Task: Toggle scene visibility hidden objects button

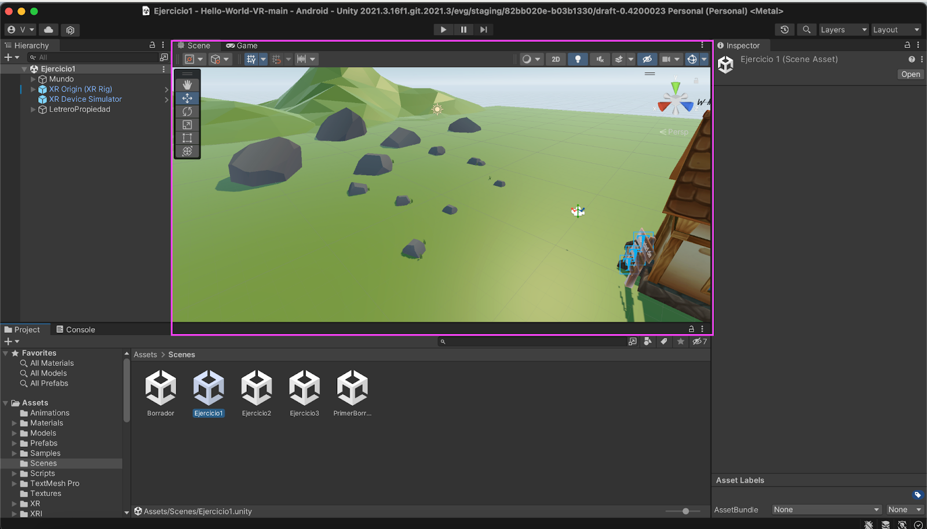Action: pyautogui.click(x=647, y=59)
